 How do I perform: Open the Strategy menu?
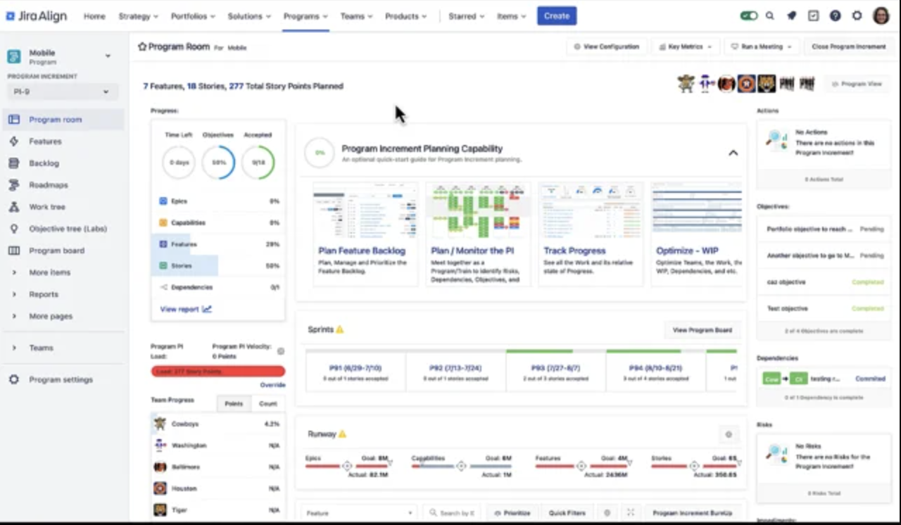click(x=139, y=16)
